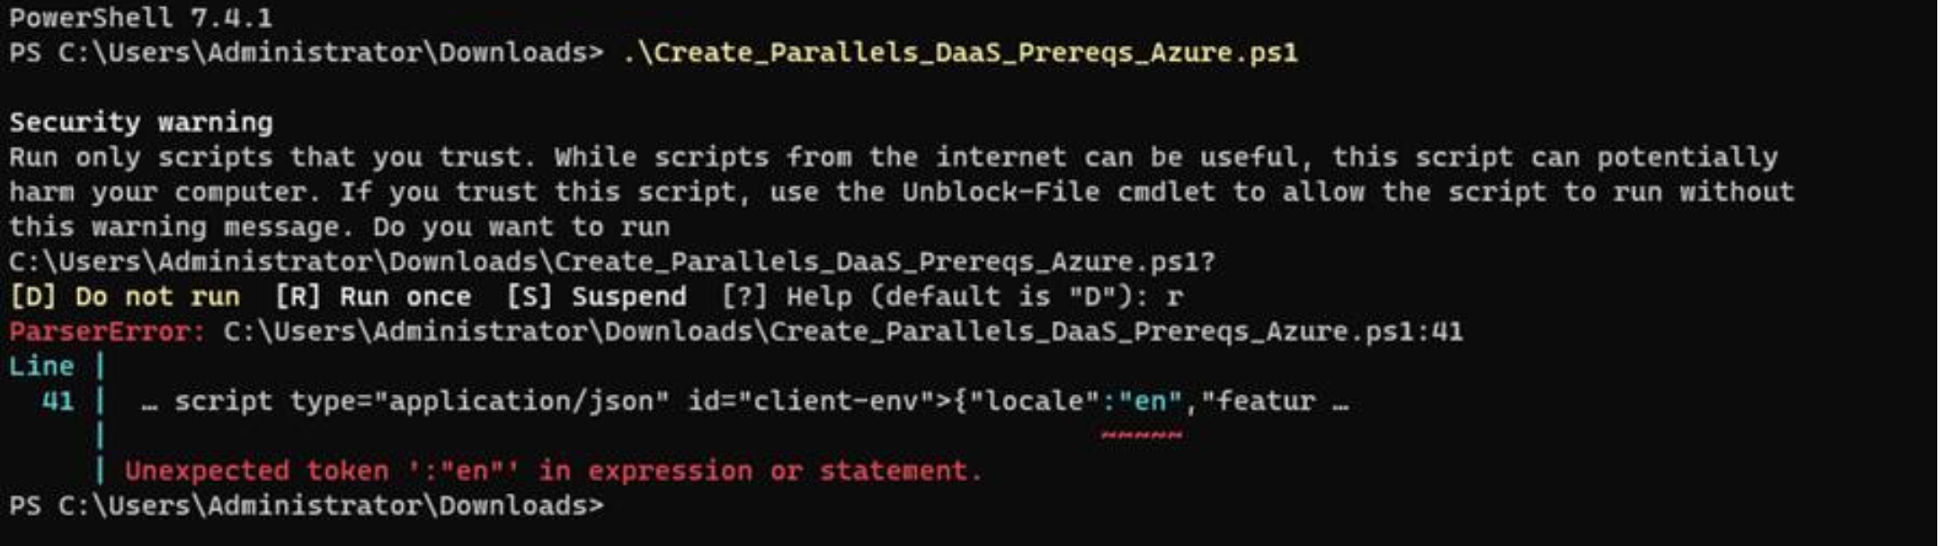Click the red "ParserError:" label
The width and height of the screenshot is (1940, 546).
[106, 331]
